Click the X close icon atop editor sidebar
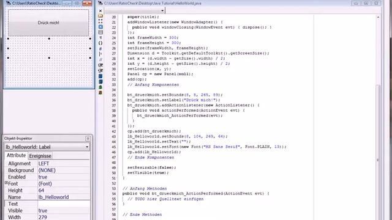 point(100,11)
